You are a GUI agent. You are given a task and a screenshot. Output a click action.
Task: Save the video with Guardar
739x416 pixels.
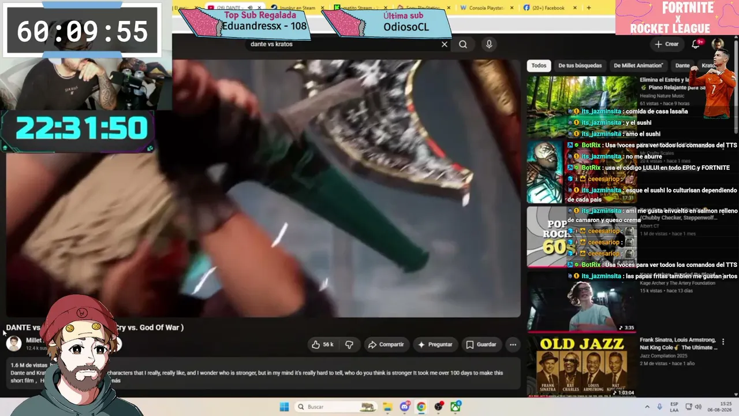click(481, 344)
